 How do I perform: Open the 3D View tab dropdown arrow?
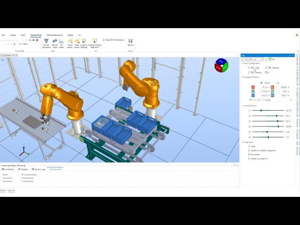[13, 55]
